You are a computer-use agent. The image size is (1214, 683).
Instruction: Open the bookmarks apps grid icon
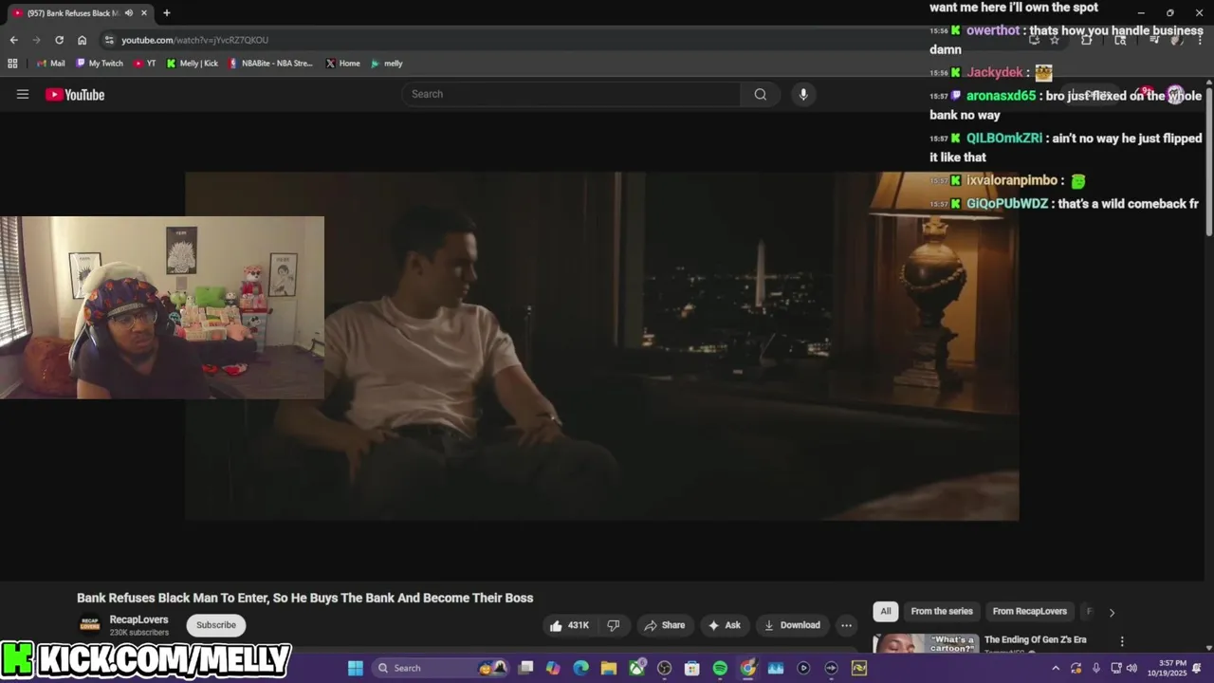pos(12,64)
